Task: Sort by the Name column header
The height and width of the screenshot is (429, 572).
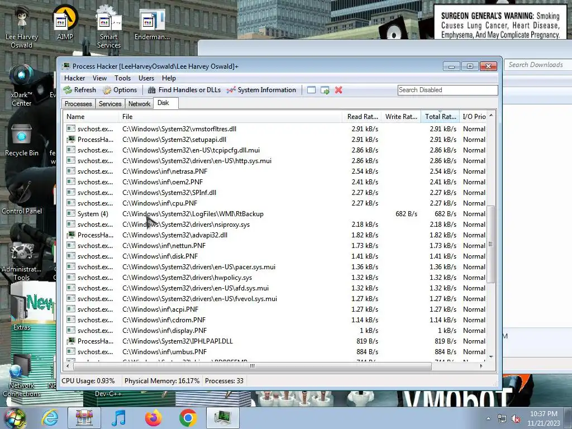Action: (91, 117)
